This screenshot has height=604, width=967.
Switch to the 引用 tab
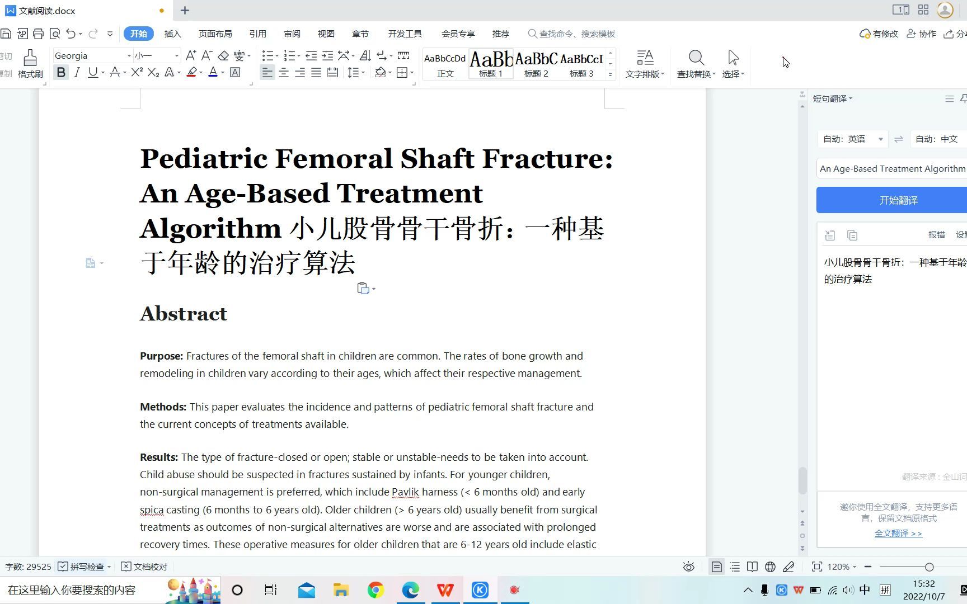coord(257,34)
